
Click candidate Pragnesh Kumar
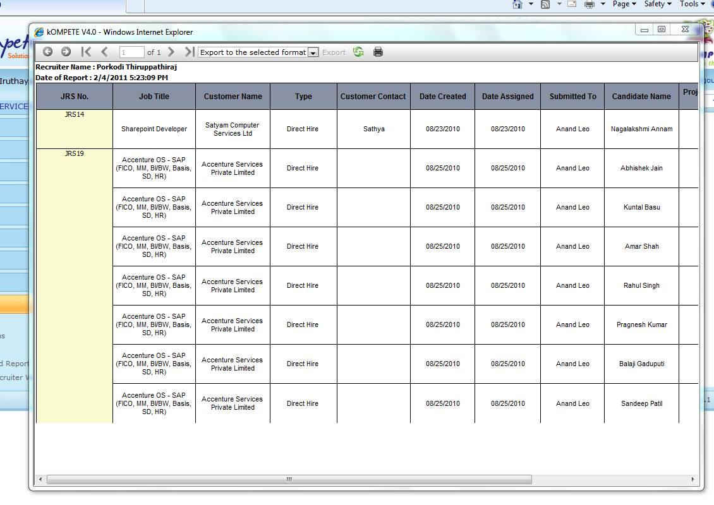(641, 325)
